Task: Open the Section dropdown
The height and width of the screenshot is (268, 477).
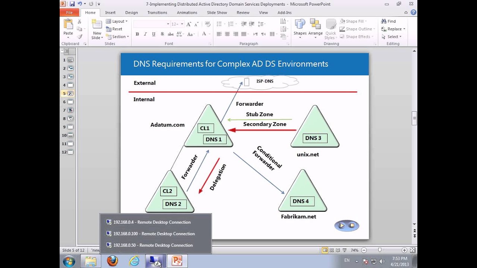Action: click(x=117, y=36)
